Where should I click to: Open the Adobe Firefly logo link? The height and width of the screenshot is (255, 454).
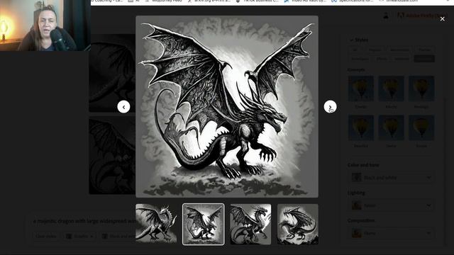click(x=422, y=16)
